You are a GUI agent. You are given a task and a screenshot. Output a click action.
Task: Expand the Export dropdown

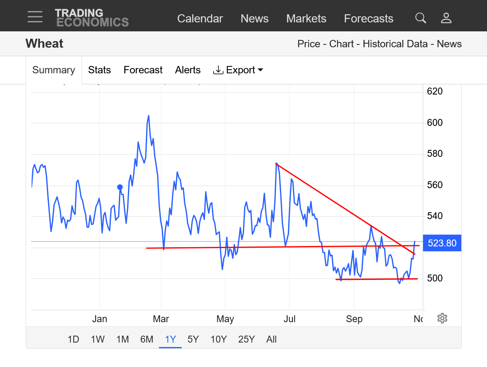click(x=238, y=70)
